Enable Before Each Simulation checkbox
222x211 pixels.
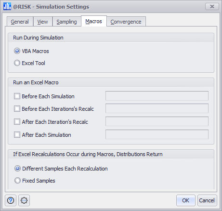tap(17, 96)
